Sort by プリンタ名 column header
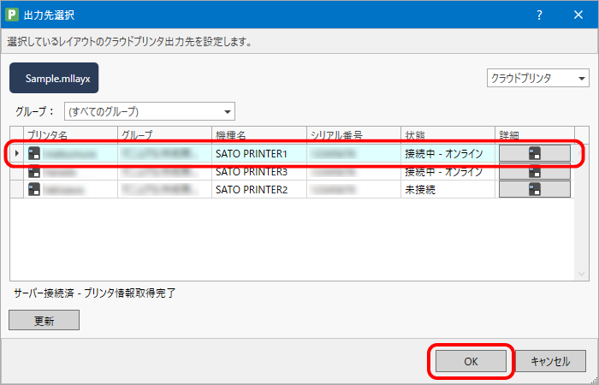 pyautogui.click(x=71, y=135)
